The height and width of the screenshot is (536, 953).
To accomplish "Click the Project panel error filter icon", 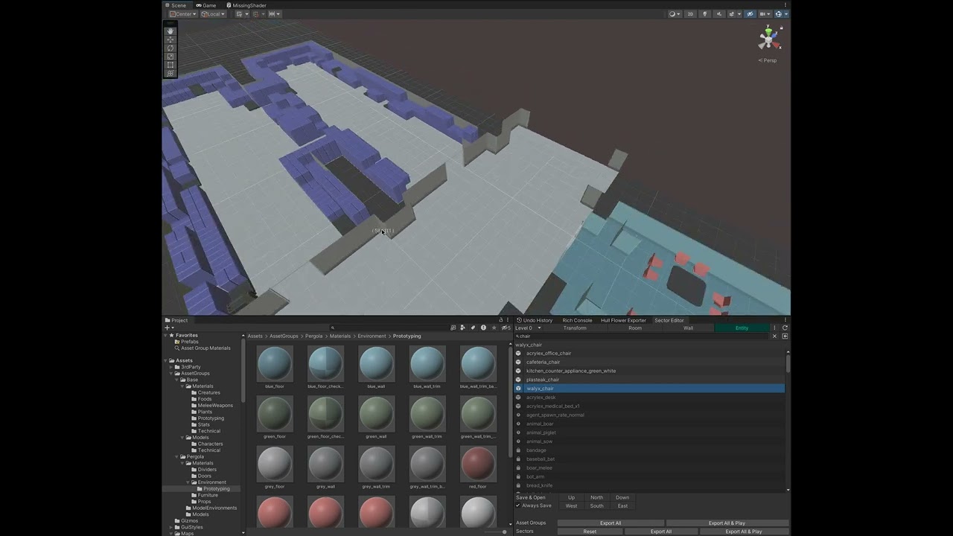I will pyautogui.click(x=483, y=328).
